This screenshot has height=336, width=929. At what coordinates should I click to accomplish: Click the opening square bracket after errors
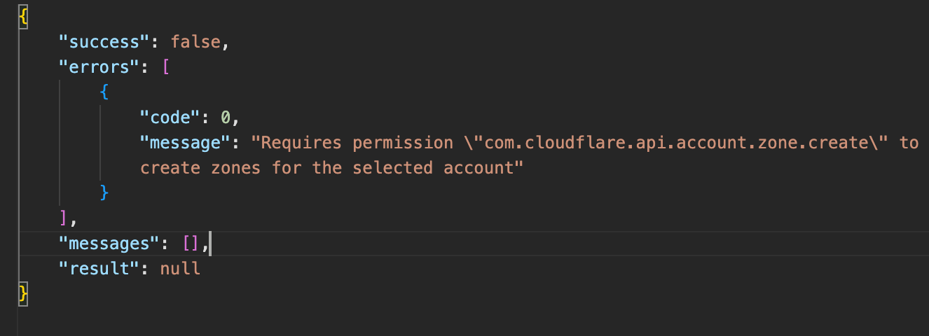pyautogui.click(x=165, y=67)
